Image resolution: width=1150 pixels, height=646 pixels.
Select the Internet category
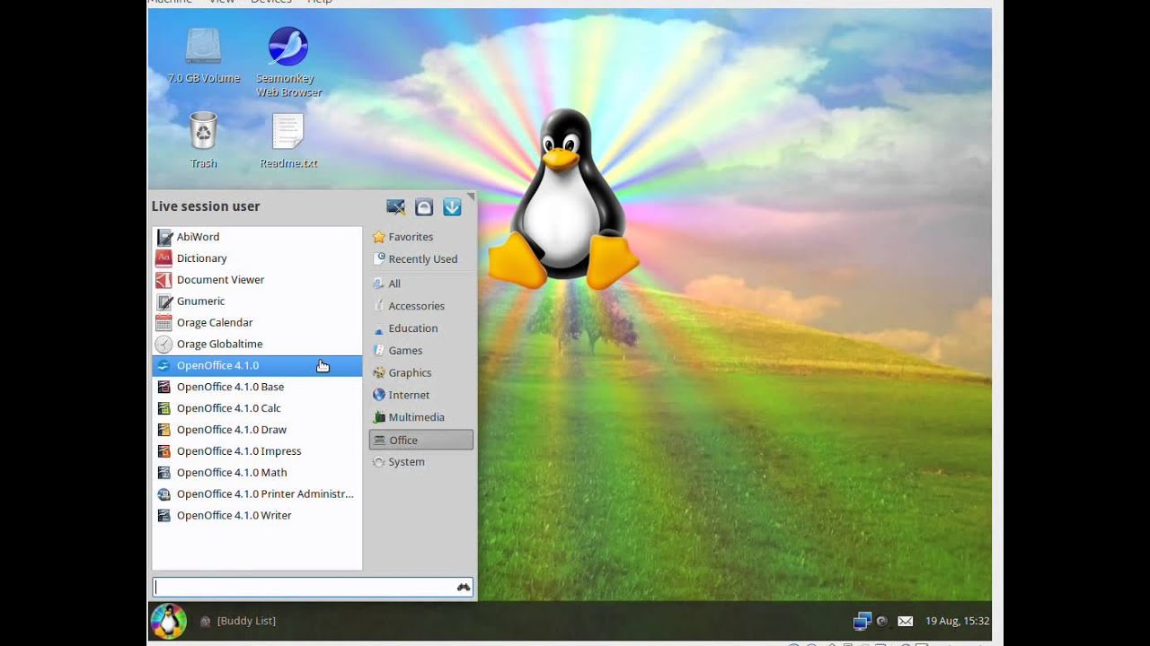tap(420, 395)
